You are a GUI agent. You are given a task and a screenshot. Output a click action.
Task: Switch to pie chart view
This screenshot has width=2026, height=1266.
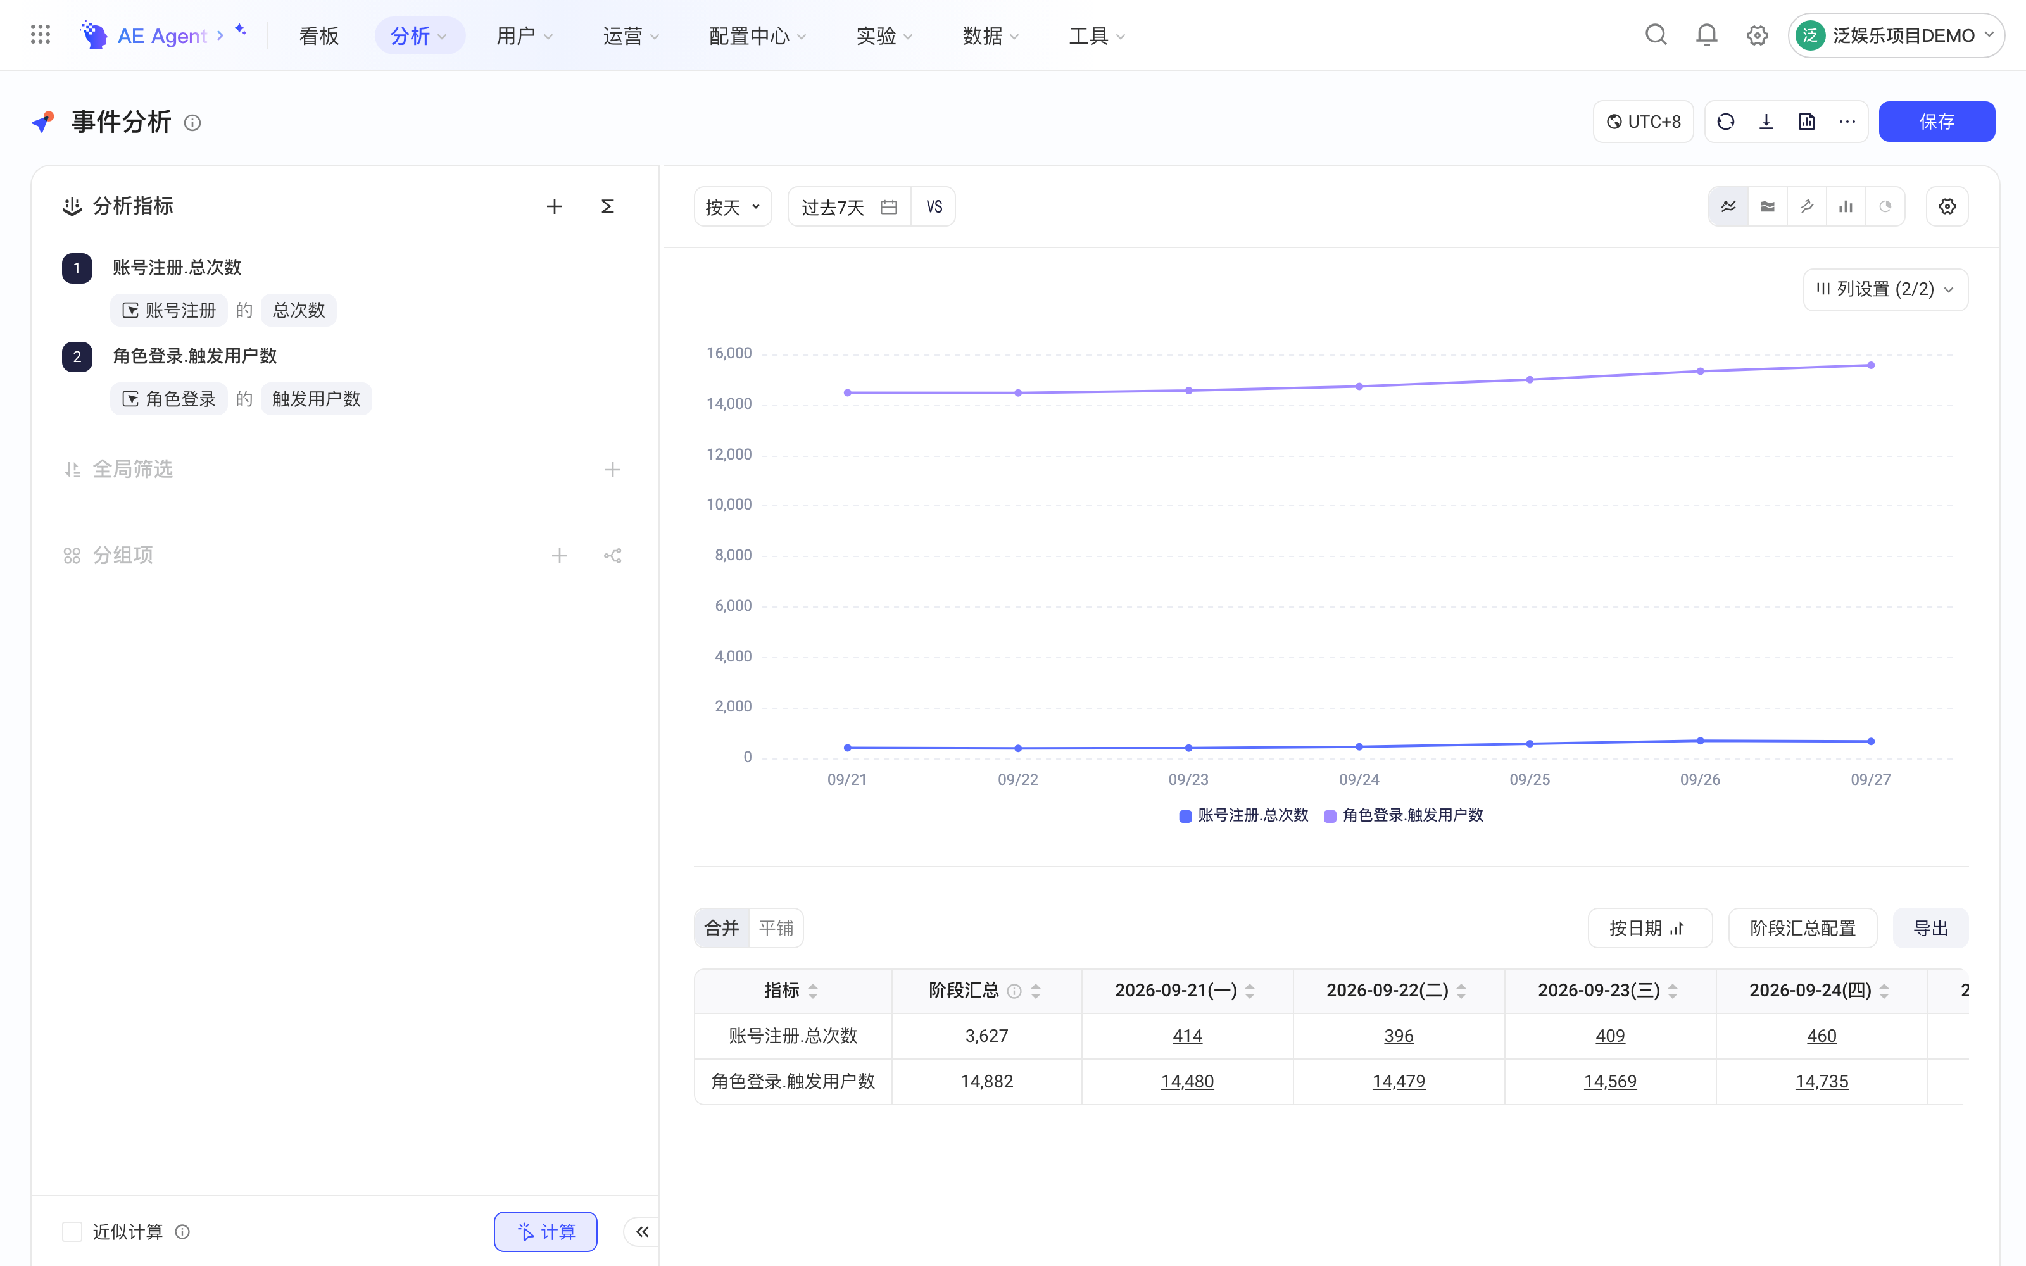tap(1885, 206)
